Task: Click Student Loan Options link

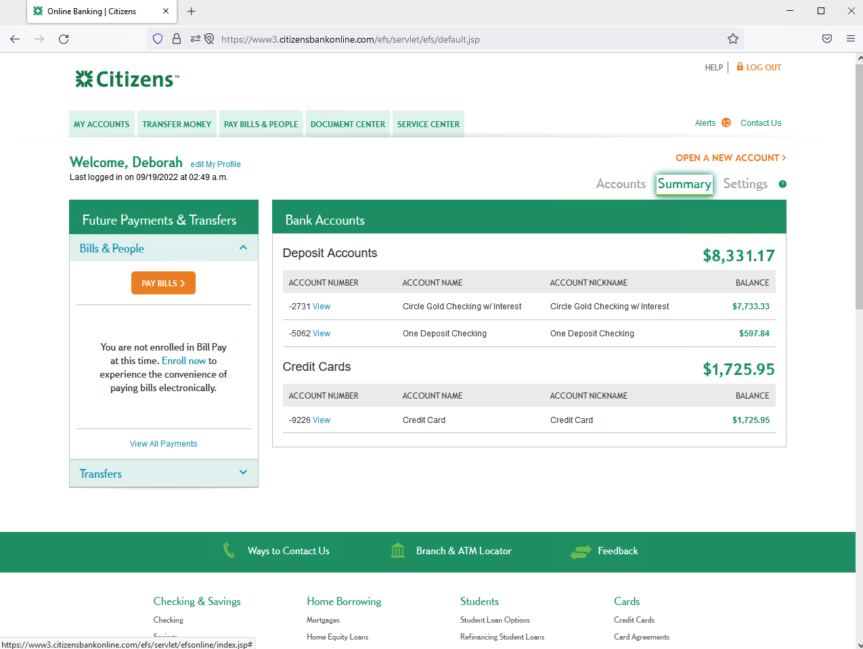Action: 495,620
